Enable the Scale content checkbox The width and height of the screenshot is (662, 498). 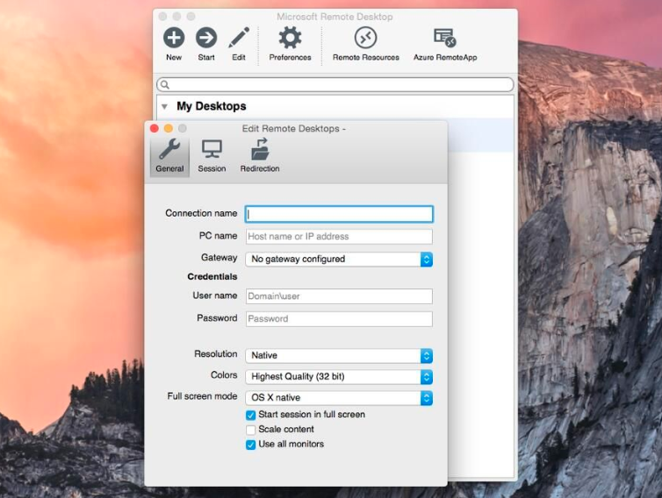tap(251, 430)
